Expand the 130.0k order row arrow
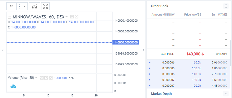232x98 pixels. click(x=150, y=80)
